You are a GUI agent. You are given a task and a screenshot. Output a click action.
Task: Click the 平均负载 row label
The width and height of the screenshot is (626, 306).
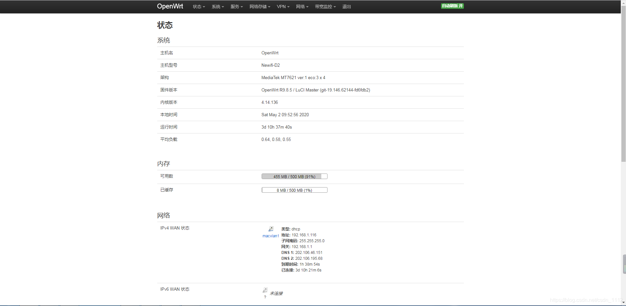coord(169,139)
